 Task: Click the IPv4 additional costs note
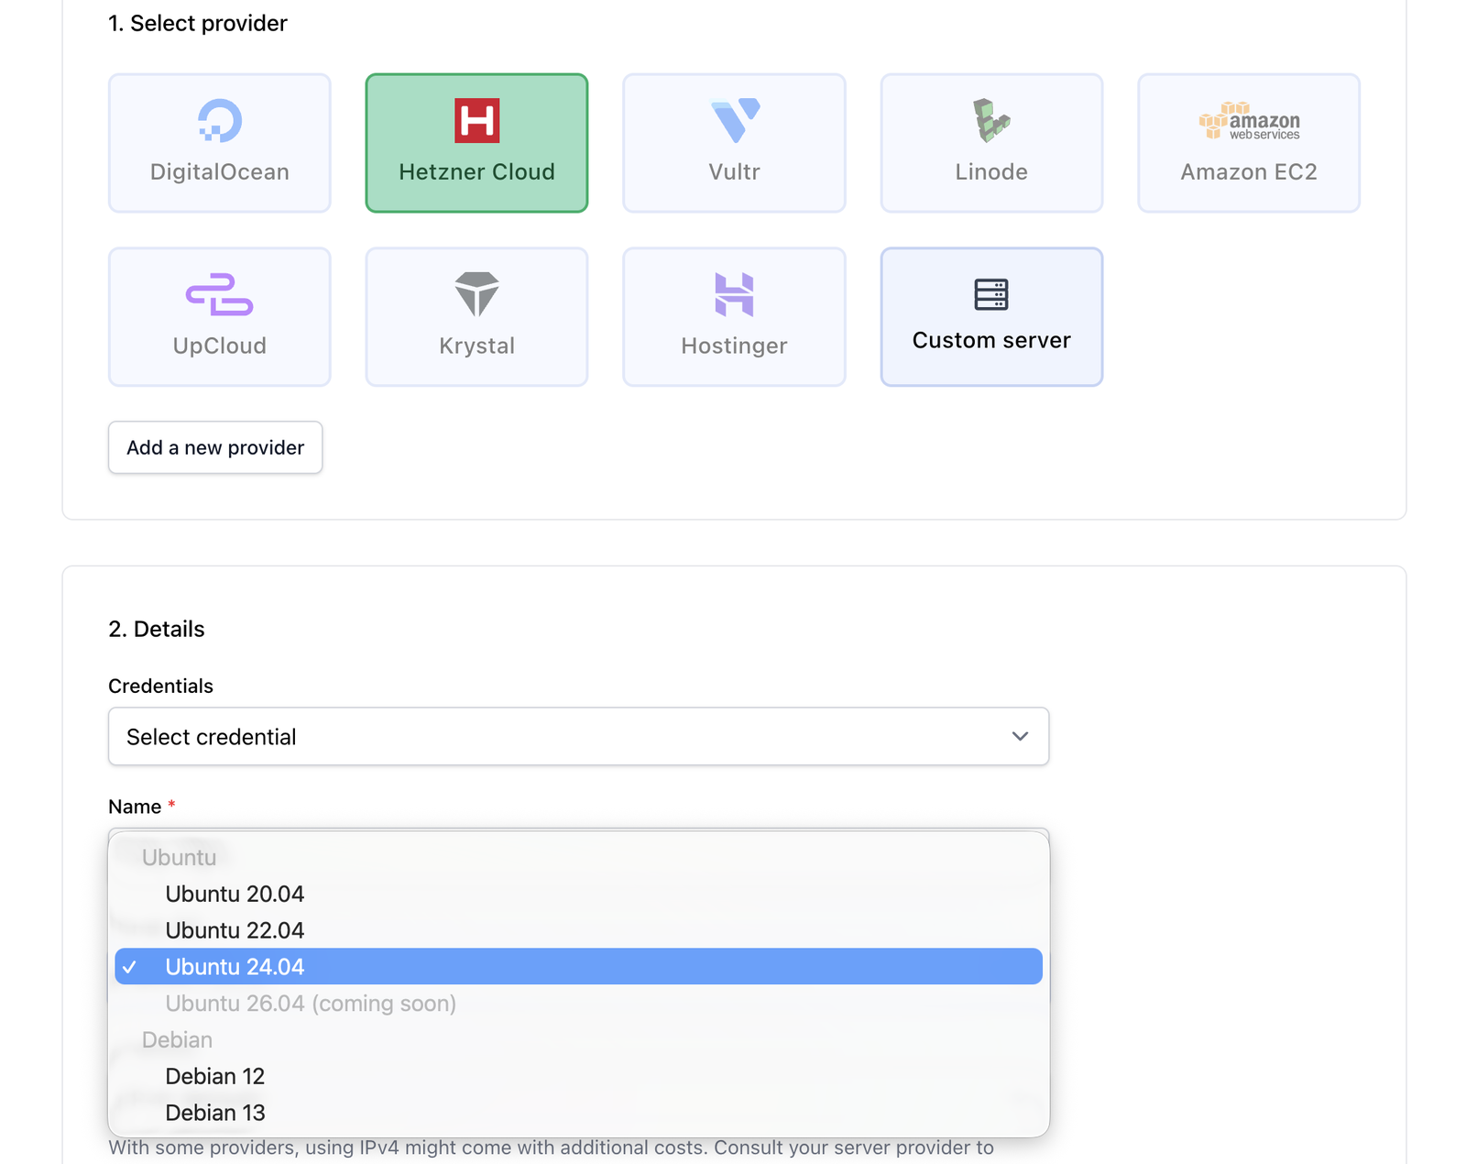551,1148
